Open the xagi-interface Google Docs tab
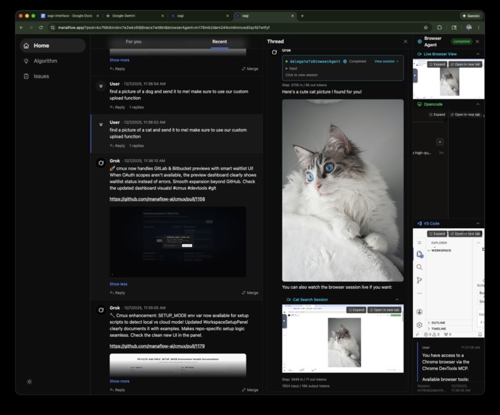This screenshot has width=500, height=415. [x=70, y=16]
